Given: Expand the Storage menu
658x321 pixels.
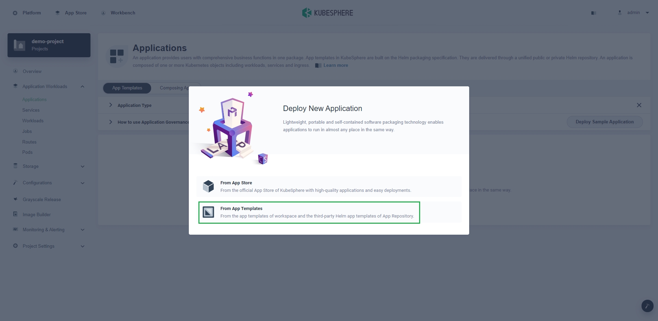Looking at the screenshot, I should coord(83,166).
